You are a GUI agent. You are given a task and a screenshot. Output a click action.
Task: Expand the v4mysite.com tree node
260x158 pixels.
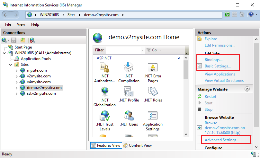pos(16,82)
